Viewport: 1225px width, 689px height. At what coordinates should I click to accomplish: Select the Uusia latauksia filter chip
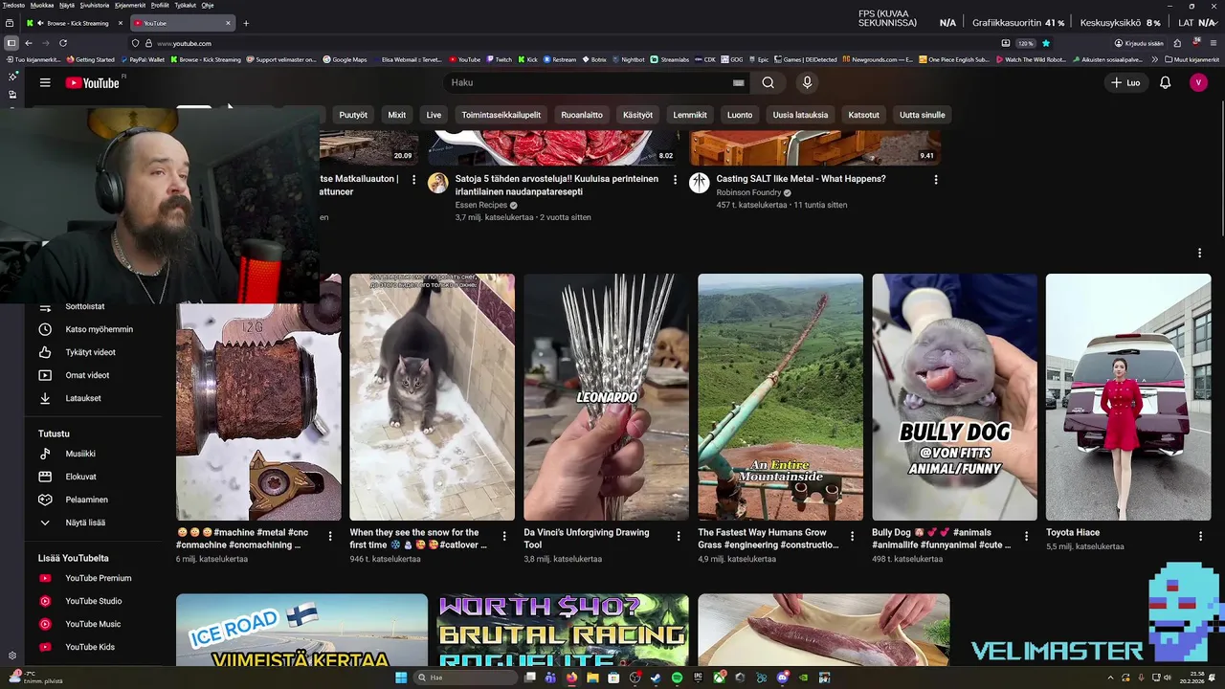(800, 115)
